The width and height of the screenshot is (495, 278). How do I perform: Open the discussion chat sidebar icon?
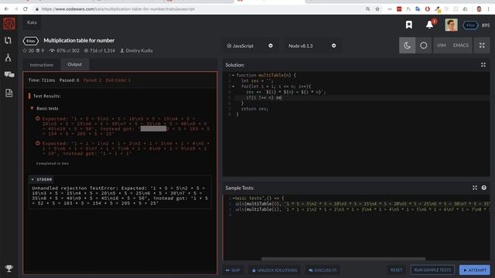coord(9,74)
